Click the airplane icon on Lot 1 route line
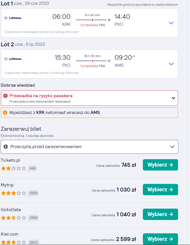Screen dimensions: 190x245 109,20
